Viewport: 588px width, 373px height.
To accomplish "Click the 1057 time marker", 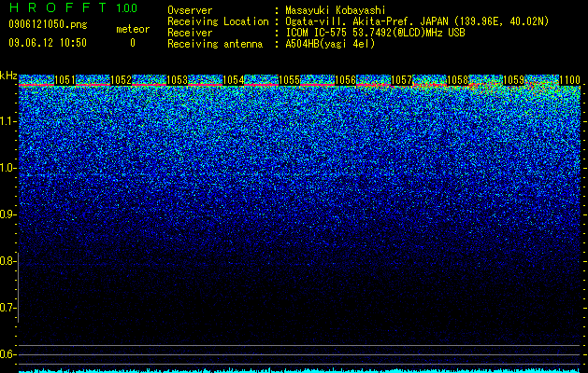I will (x=401, y=79).
